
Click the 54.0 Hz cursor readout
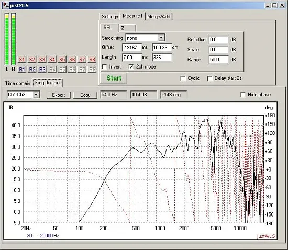[x=114, y=95]
